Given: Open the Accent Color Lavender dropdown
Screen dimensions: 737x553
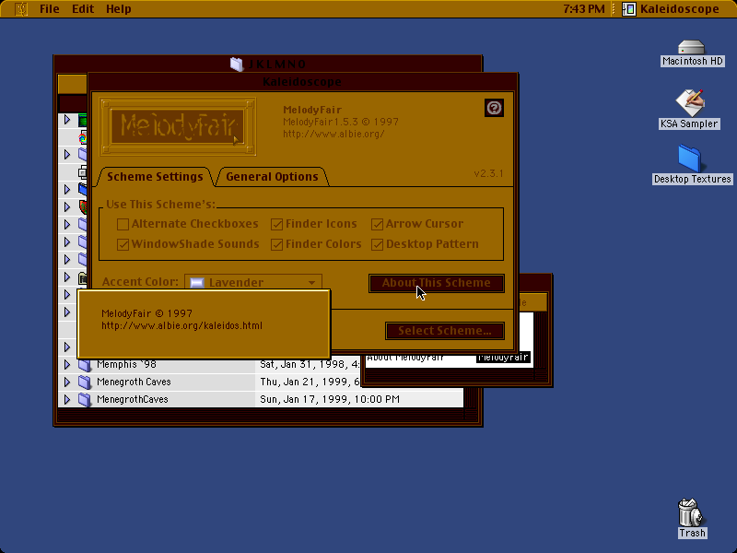Looking at the screenshot, I should pyautogui.click(x=253, y=282).
